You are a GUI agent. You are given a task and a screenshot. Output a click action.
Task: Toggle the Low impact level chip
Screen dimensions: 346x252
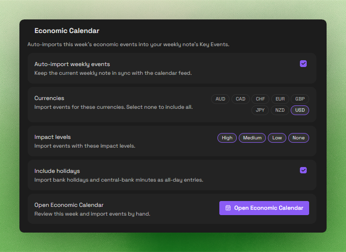click(277, 138)
